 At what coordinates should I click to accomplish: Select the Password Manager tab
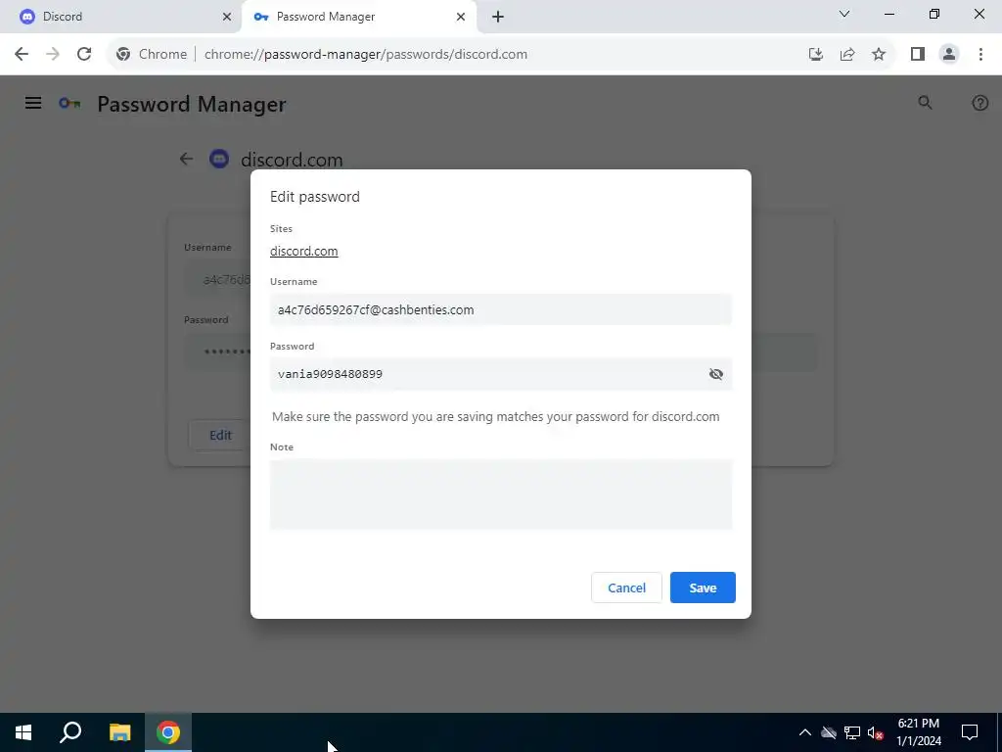pos(358,17)
